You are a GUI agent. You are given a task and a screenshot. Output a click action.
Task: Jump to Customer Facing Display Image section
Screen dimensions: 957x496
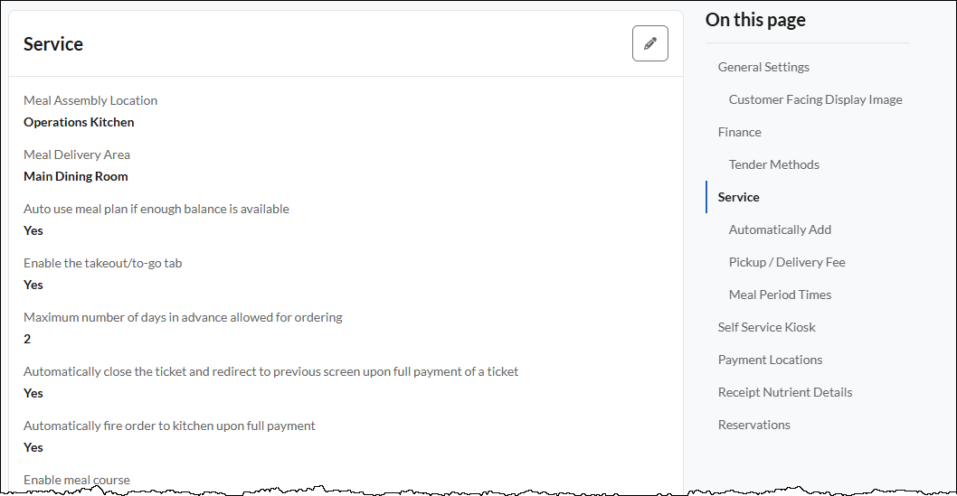pyautogui.click(x=815, y=99)
